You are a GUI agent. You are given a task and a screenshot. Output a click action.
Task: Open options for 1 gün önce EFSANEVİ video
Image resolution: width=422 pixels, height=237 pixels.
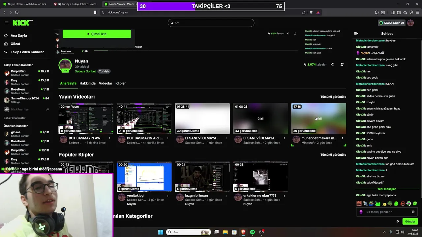[226, 138]
